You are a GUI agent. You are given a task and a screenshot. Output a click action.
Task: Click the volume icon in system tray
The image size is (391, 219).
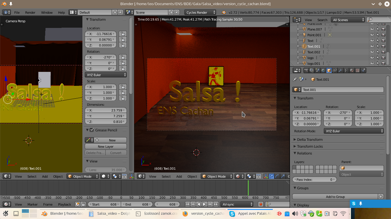click(x=295, y=213)
